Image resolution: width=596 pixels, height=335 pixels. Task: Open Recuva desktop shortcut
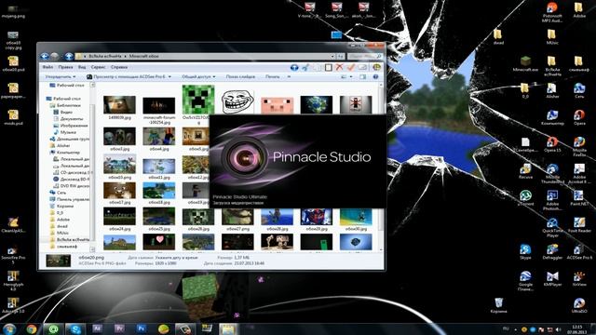(x=525, y=171)
